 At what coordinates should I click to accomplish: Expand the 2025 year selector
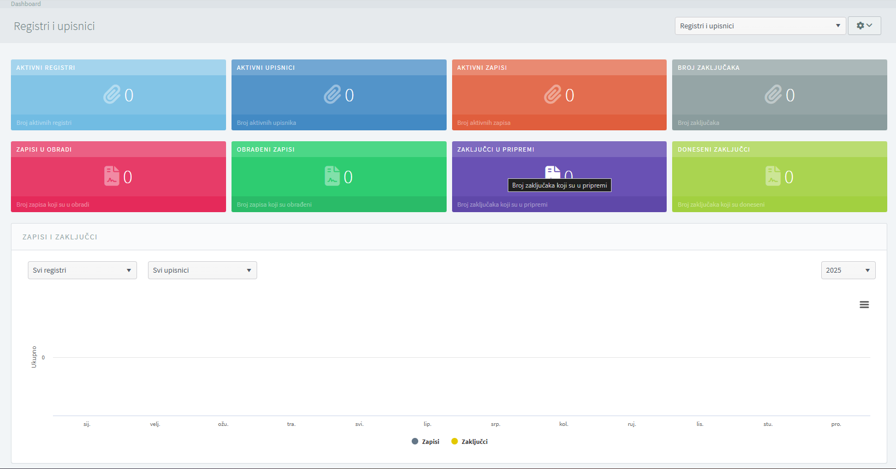(847, 270)
